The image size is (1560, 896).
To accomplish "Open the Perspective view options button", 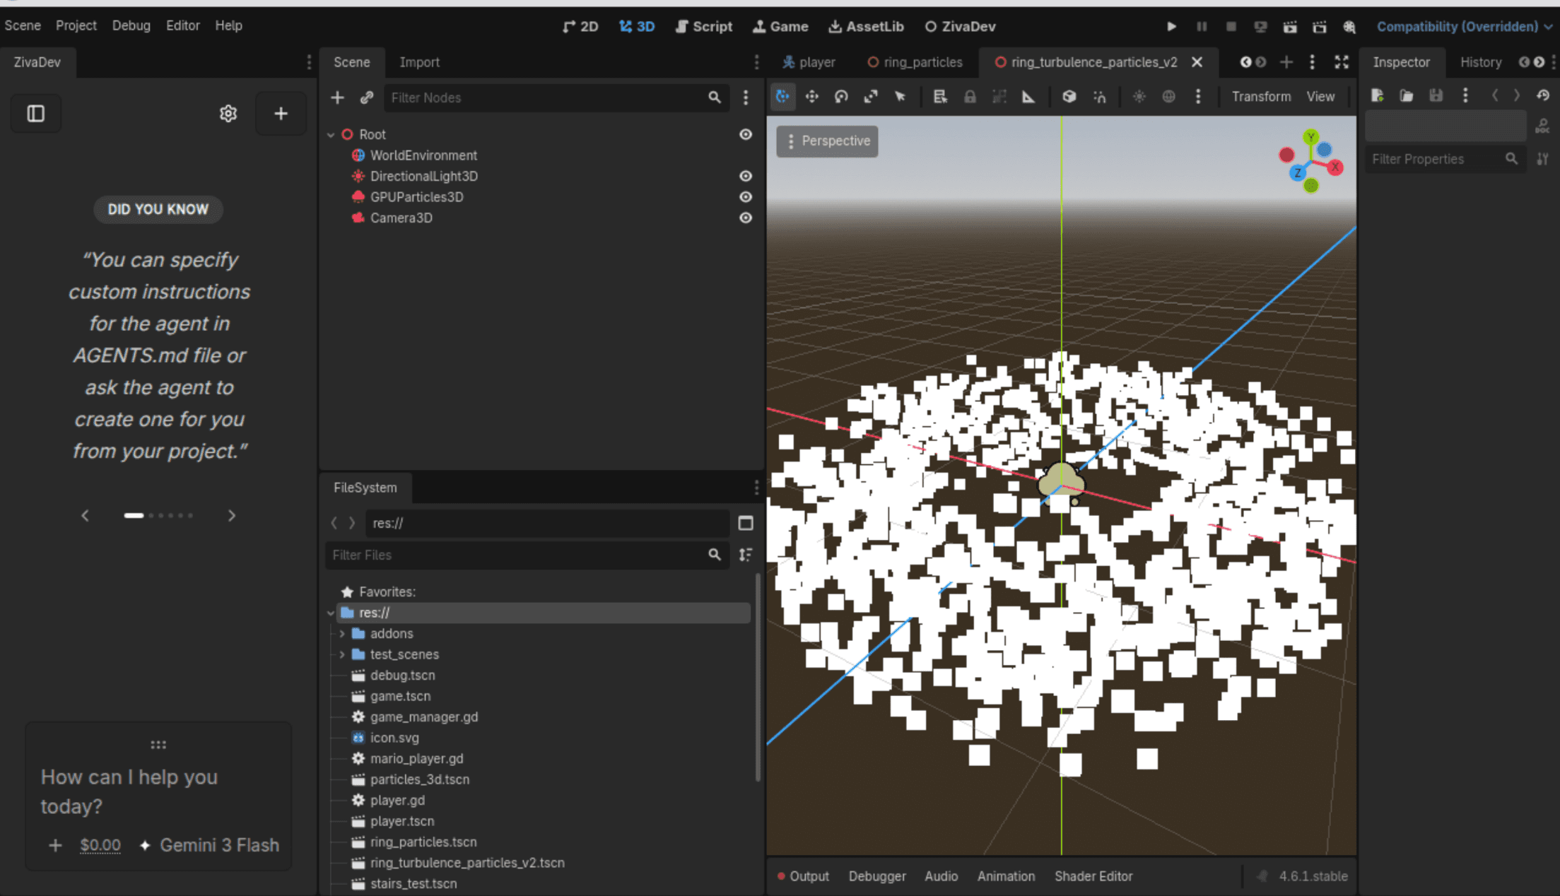I will (828, 141).
